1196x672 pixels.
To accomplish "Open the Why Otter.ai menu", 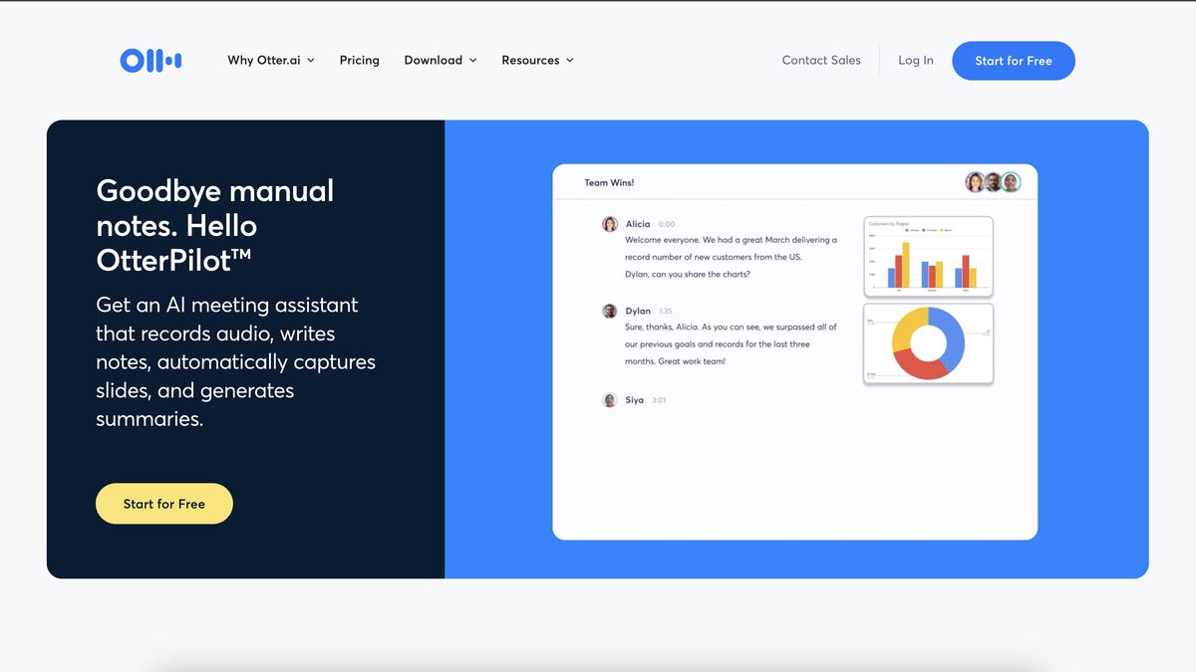I will click(x=271, y=61).
